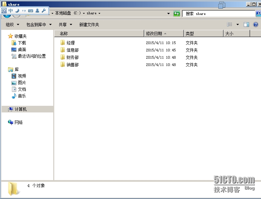
Task: Click the 销售部 folder icon
Action: tap(63, 65)
